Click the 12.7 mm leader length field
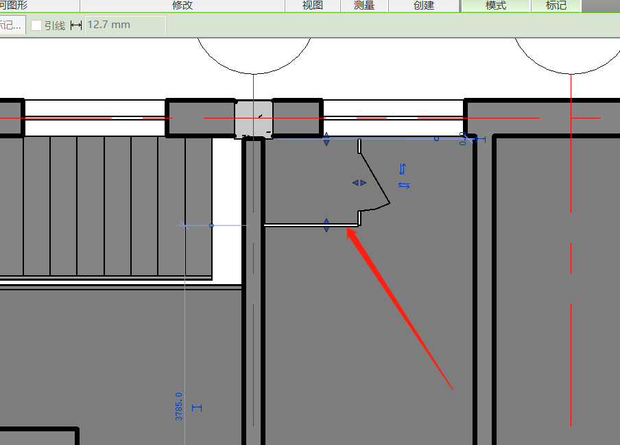620x445 pixels. point(125,25)
